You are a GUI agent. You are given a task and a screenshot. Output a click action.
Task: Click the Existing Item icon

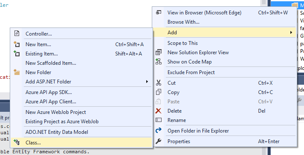[x=17, y=53]
